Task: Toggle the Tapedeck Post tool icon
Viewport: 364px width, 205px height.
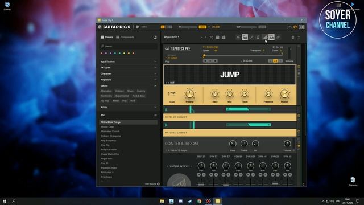Action: (x=271, y=37)
